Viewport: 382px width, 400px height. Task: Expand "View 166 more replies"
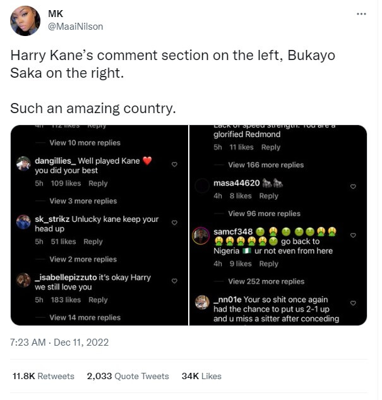(265, 165)
